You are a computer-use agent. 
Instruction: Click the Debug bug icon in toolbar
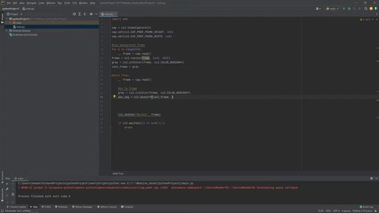pyautogui.click(x=349, y=9)
